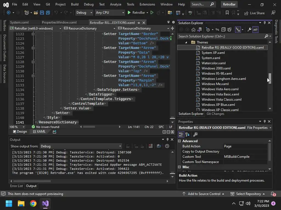The image size is (281, 210).
Task: Toggle word wrap in the Output panel
Action: pos(159,146)
